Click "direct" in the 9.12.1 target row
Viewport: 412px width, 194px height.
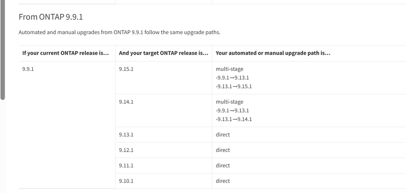point(223,150)
